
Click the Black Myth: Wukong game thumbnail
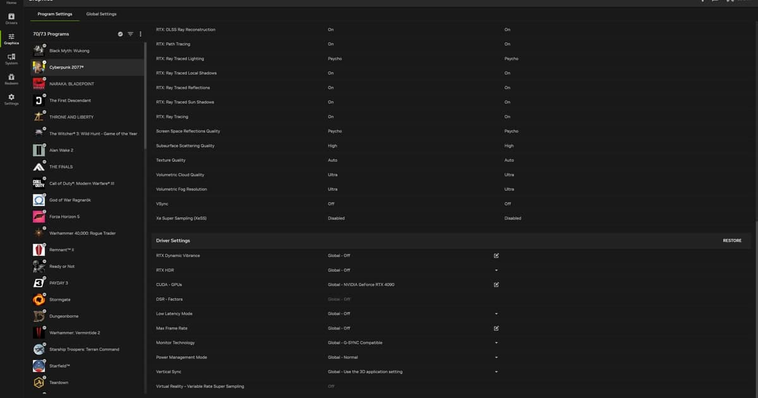tap(39, 51)
